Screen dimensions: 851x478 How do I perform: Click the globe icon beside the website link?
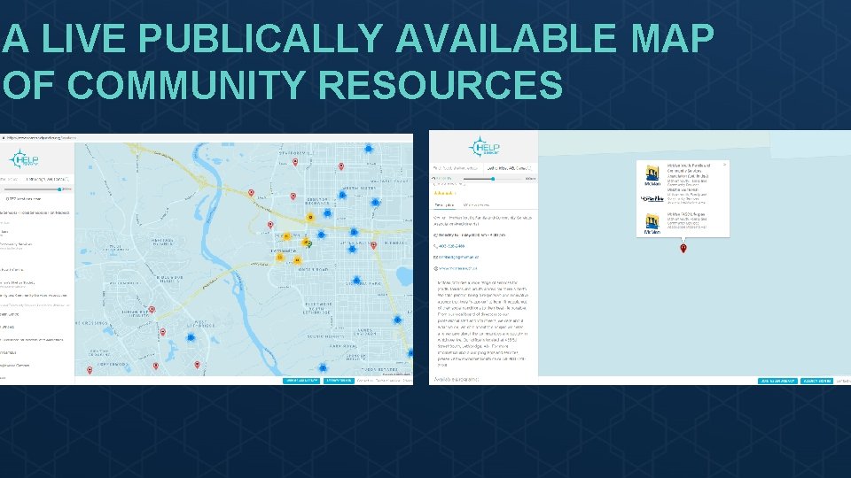pyautogui.click(x=435, y=268)
